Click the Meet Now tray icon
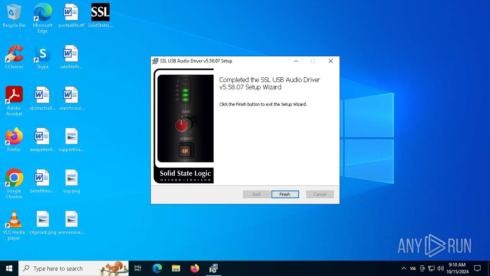The image size is (490, 276). 422,268
